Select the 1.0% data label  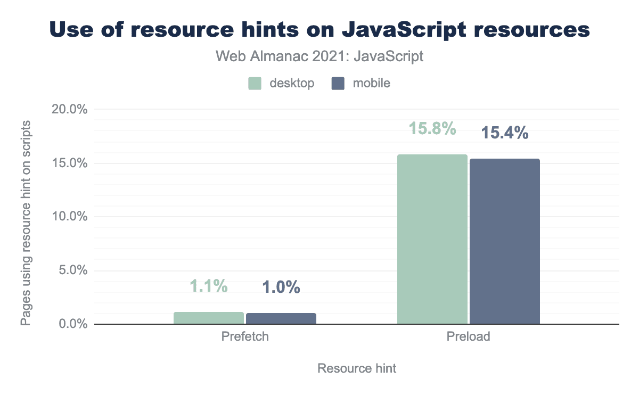click(281, 287)
